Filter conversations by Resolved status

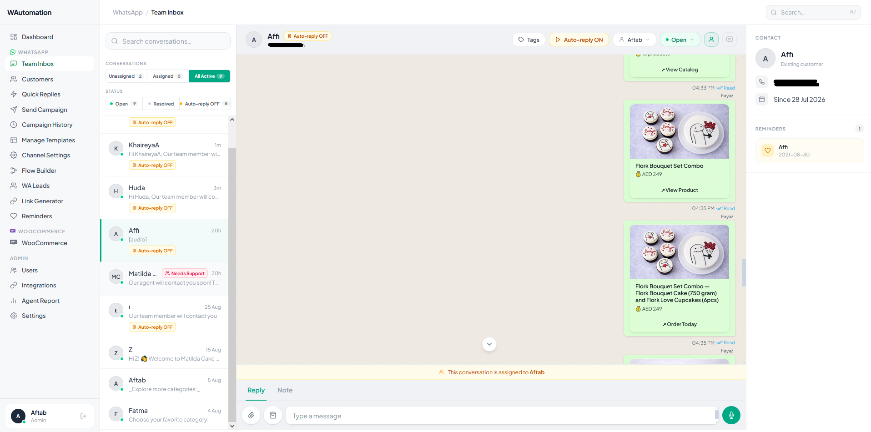161,104
